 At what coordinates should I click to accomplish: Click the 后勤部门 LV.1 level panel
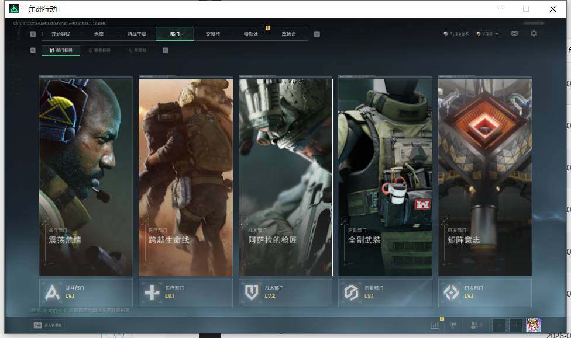[386, 292]
